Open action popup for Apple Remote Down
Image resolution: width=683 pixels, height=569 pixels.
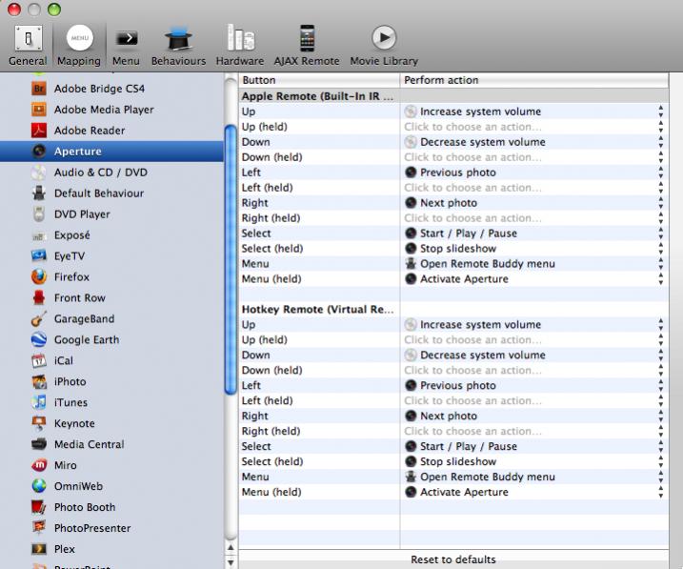point(661,142)
